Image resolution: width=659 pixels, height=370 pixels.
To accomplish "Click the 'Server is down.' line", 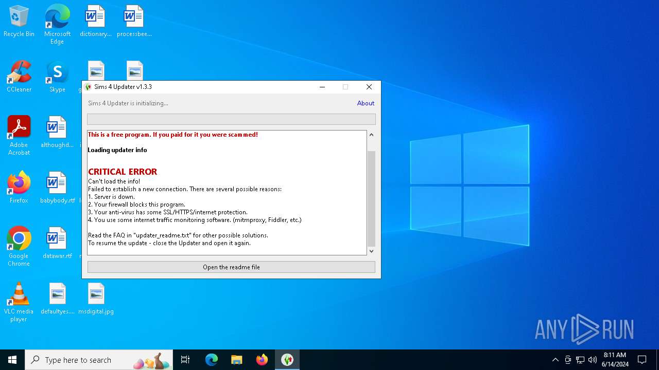I will (x=111, y=197).
